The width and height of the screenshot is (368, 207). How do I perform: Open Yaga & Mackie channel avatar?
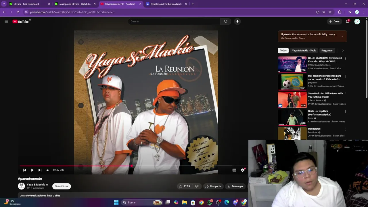click(22, 186)
